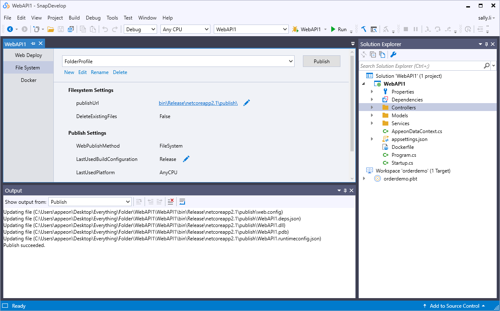500x311 pixels.
Task: Expand the Controllers folder in Solution Explorer
Action: coord(372,108)
